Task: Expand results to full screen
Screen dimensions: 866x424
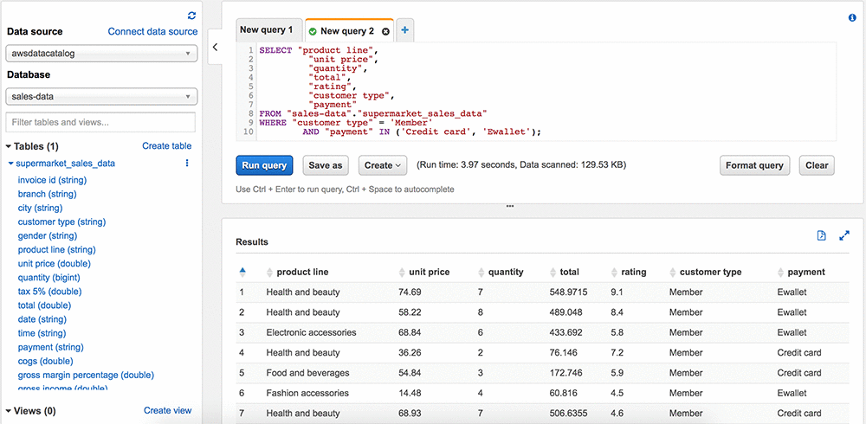Action: tap(843, 235)
